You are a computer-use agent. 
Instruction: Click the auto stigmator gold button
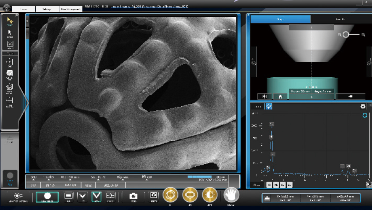click(190, 195)
